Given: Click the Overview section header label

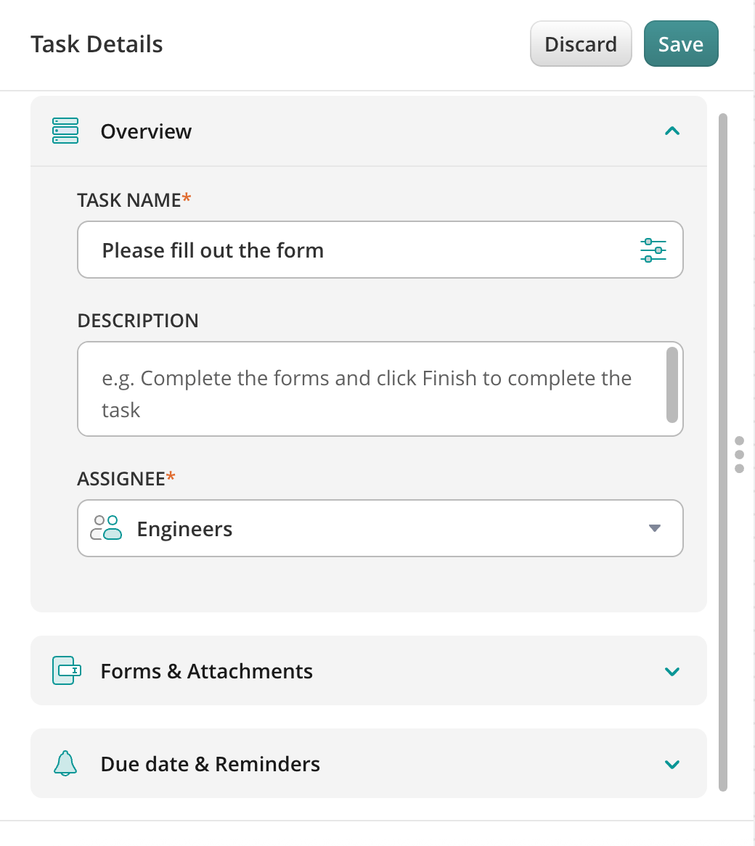Looking at the screenshot, I should click(146, 131).
